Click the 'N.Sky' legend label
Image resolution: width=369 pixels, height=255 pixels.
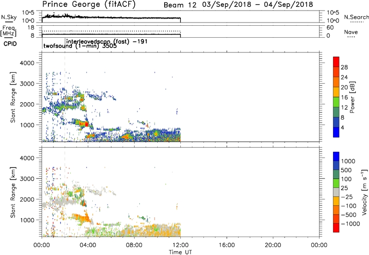(x=9, y=17)
